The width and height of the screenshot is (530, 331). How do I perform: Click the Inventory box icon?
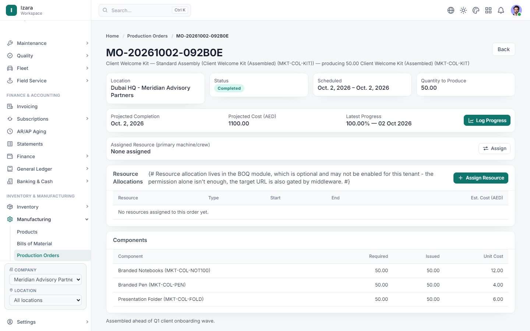click(x=10, y=207)
